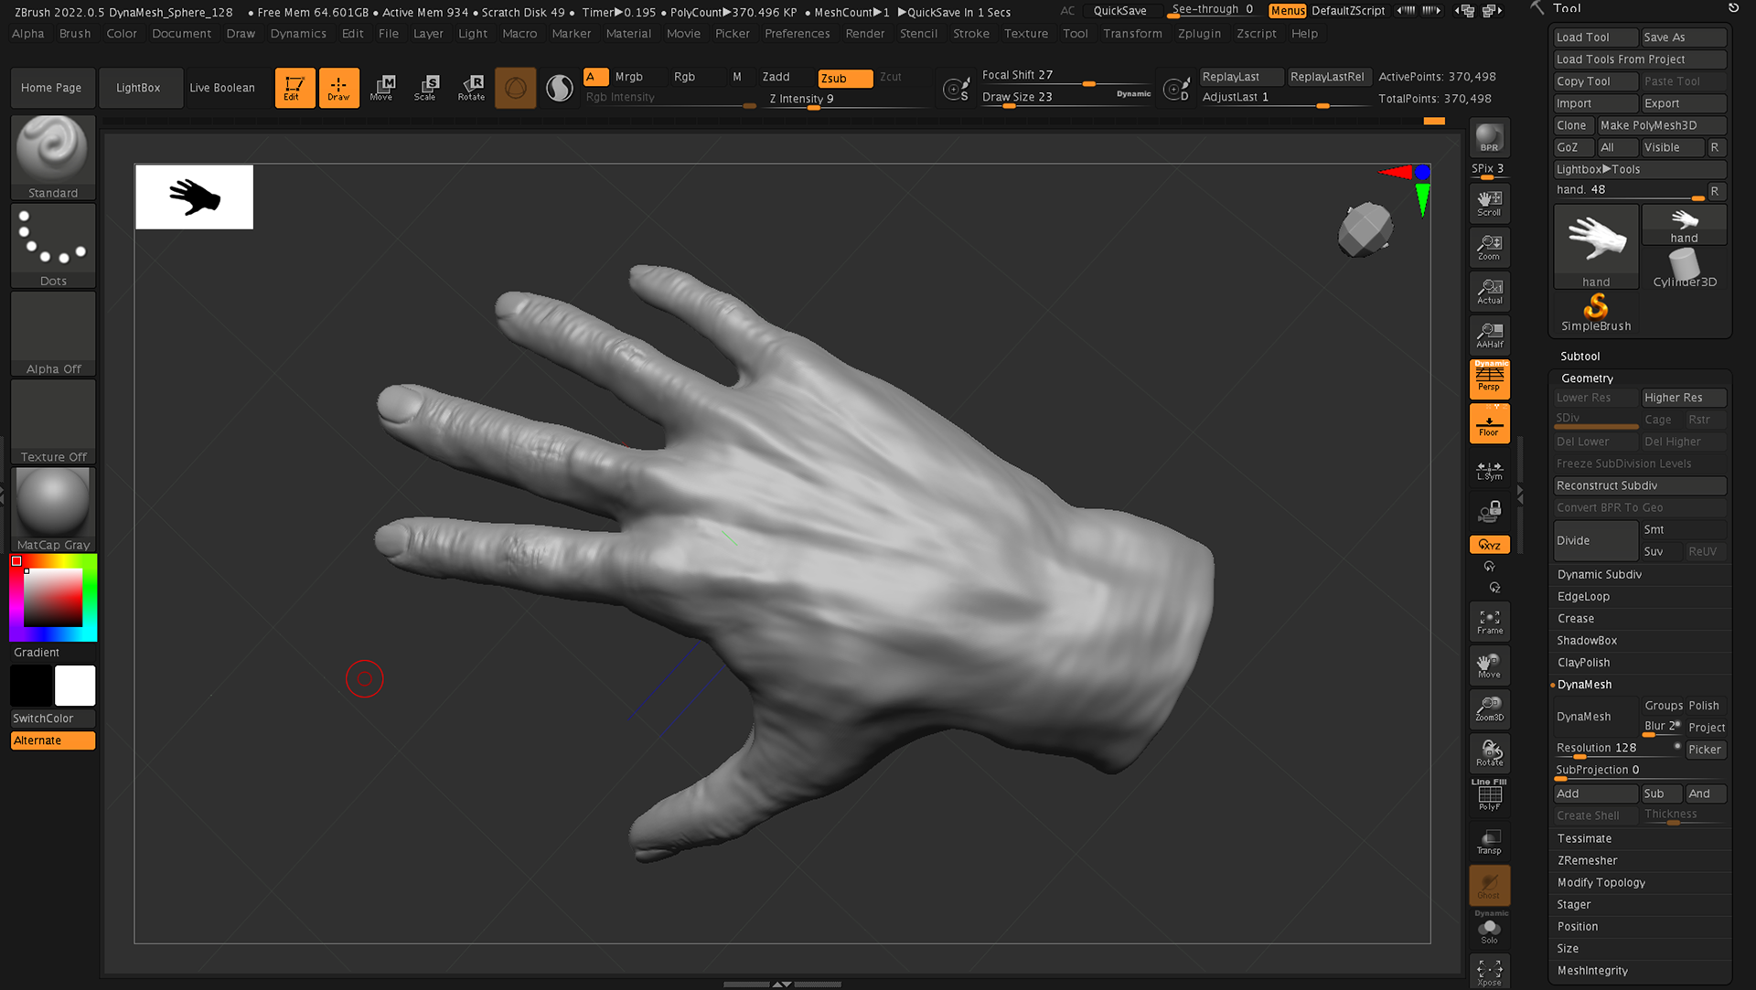Screen dimensions: 1756x990
Task: Click the Zoom3D navigation icon
Action: click(1489, 708)
